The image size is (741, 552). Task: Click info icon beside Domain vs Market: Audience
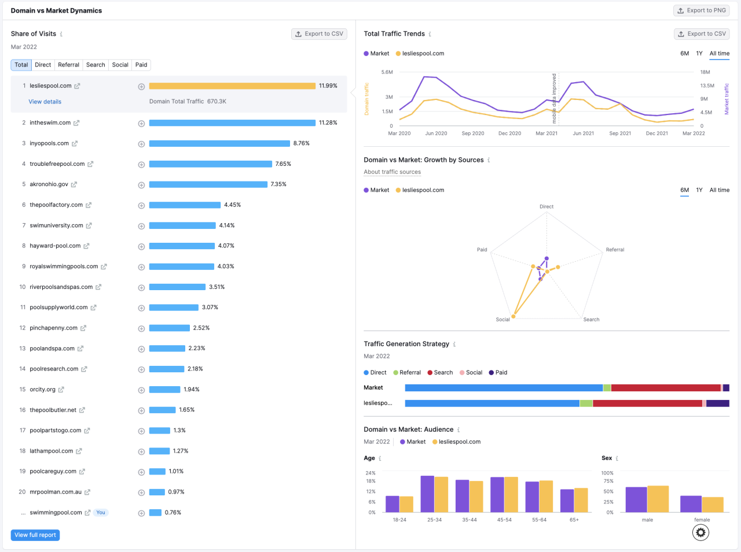coord(458,430)
